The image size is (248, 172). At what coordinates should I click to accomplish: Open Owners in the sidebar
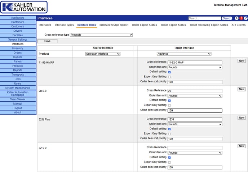click(x=18, y=57)
